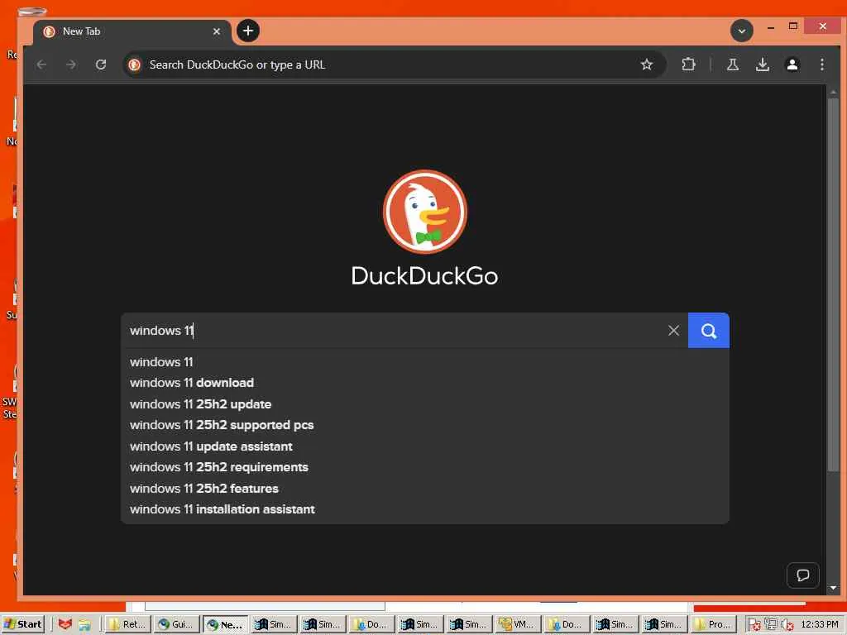Click the system tray network icon
This screenshot has width=847, height=635.
[x=770, y=624]
